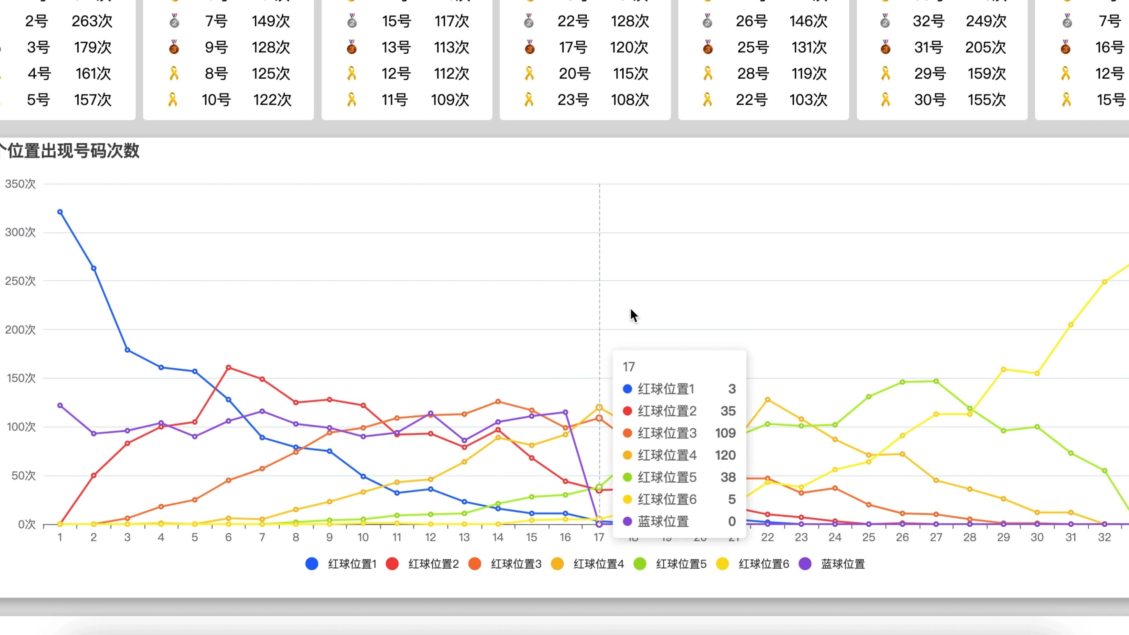Click the ribbon icon beside 30号 155次
Screen dimensions: 1129x635
click(x=886, y=100)
